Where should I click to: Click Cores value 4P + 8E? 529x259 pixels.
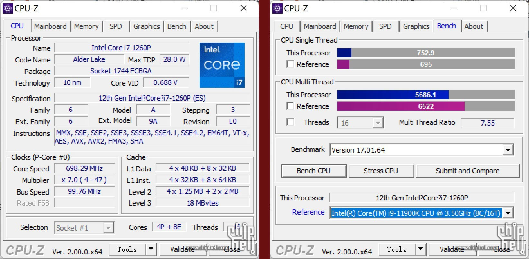[169, 227]
